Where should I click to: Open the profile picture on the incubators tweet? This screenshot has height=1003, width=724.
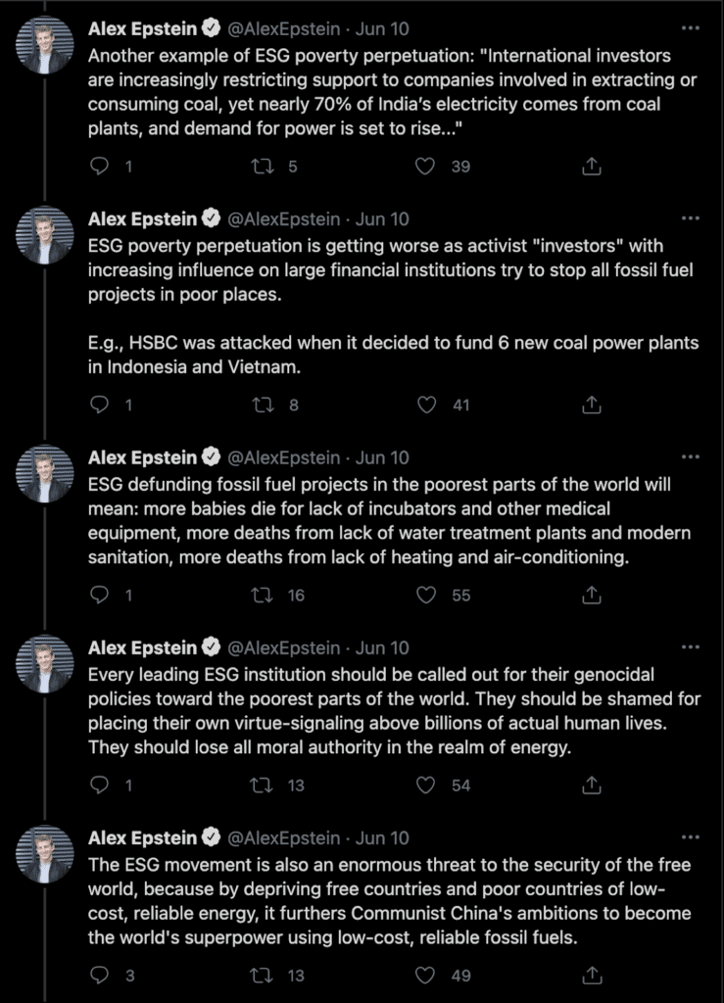click(x=45, y=474)
